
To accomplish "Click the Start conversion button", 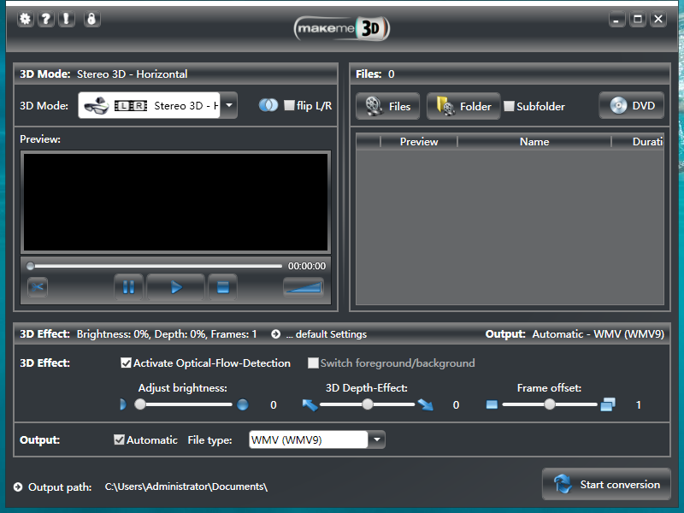I will click(606, 485).
